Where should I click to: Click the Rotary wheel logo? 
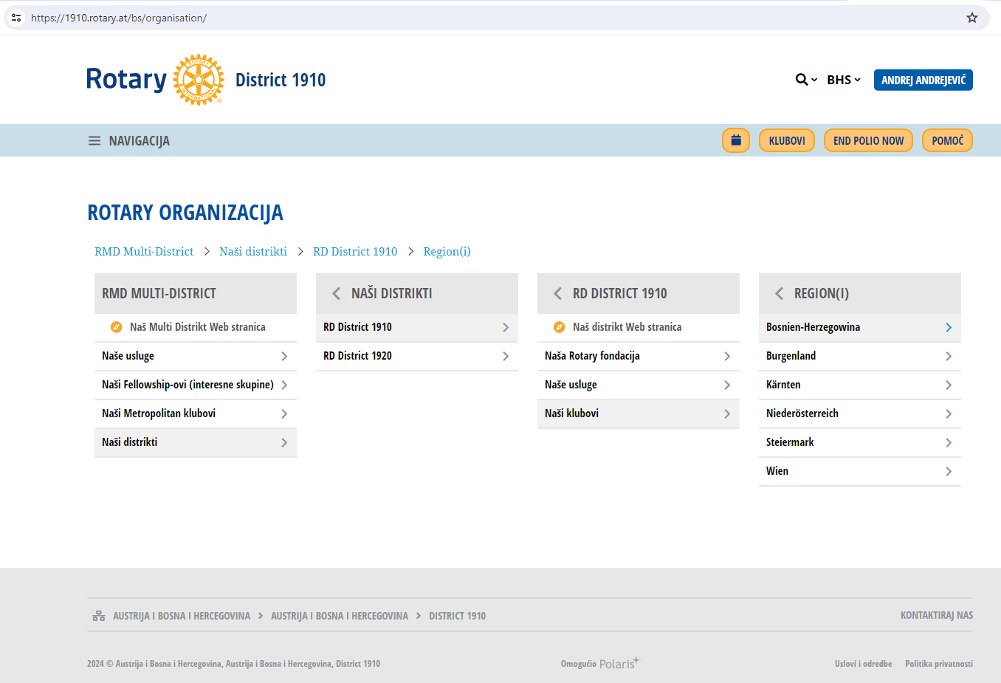click(198, 80)
